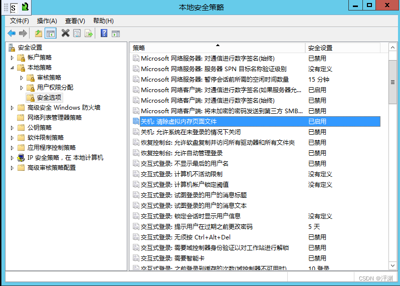Select policy 交互式登录: 无须按 Ctrl+Alt+Del
Screen dimensions: 400x286
coord(185,237)
